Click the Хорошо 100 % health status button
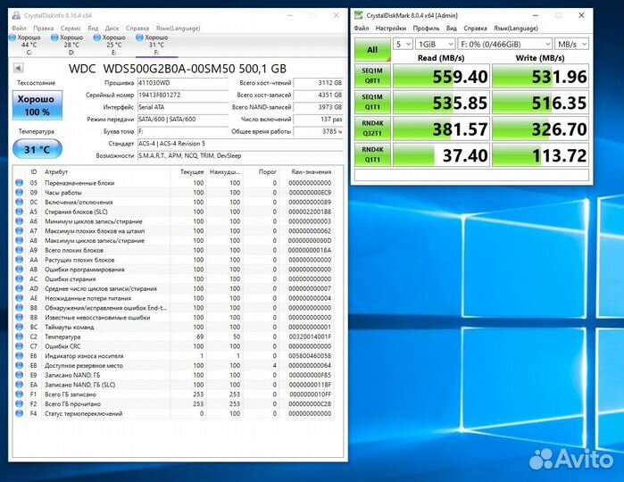Image resolution: width=624 pixels, height=482 pixels. tap(37, 105)
